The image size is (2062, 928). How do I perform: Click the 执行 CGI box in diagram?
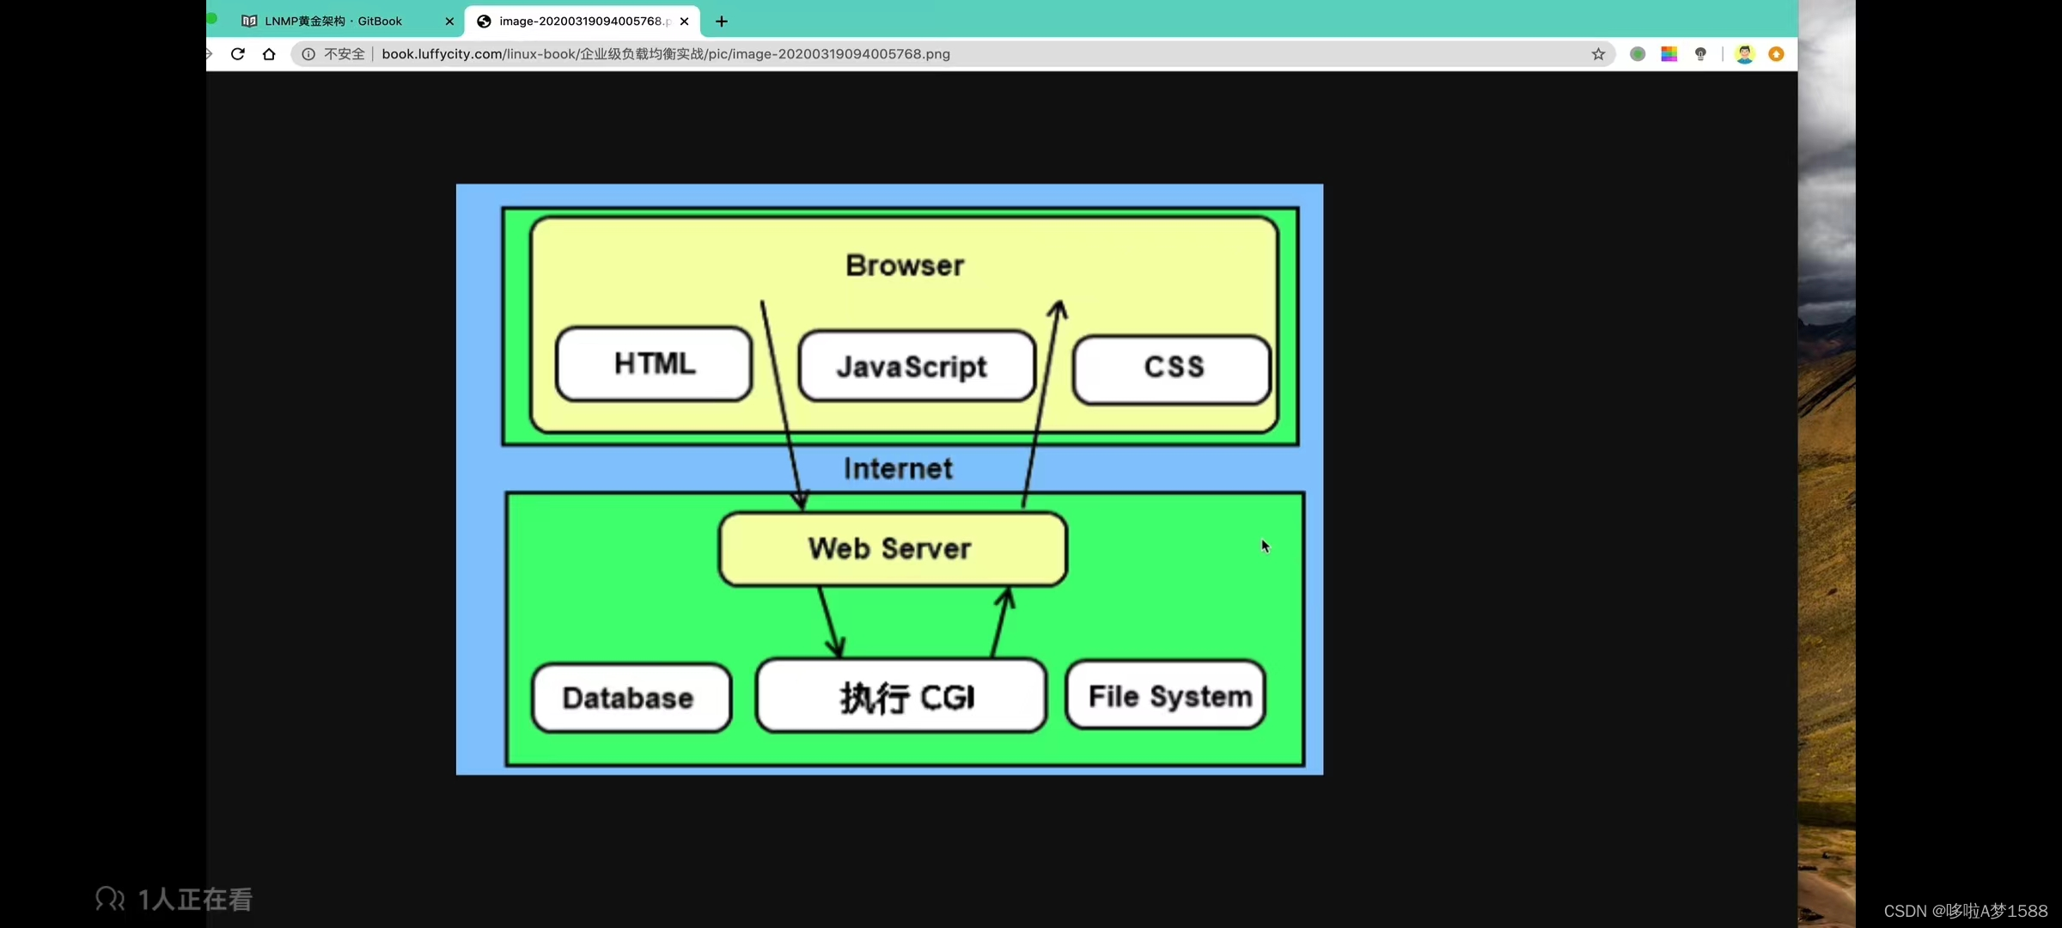point(901,697)
